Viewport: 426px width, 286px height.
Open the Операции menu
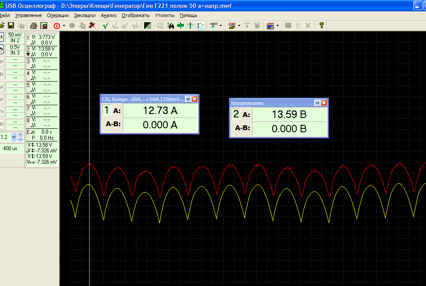click(x=58, y=15)
